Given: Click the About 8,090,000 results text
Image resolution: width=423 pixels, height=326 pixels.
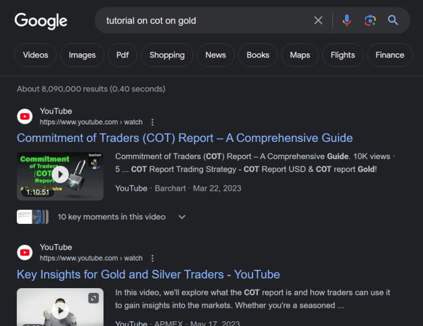Looking at the screenshot, I should point(91,89).
